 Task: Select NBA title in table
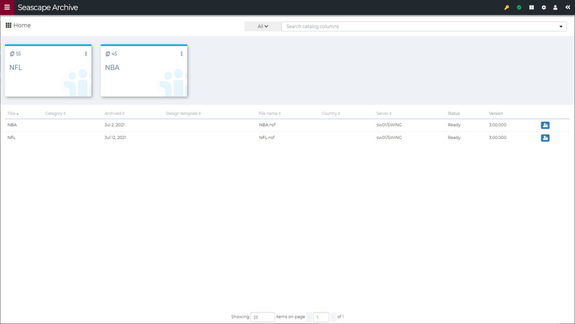12,125
